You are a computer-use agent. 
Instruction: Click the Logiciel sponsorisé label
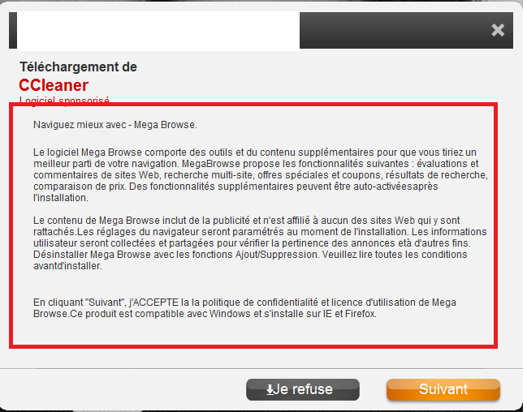pyautogui.click(x=64, y=100)
